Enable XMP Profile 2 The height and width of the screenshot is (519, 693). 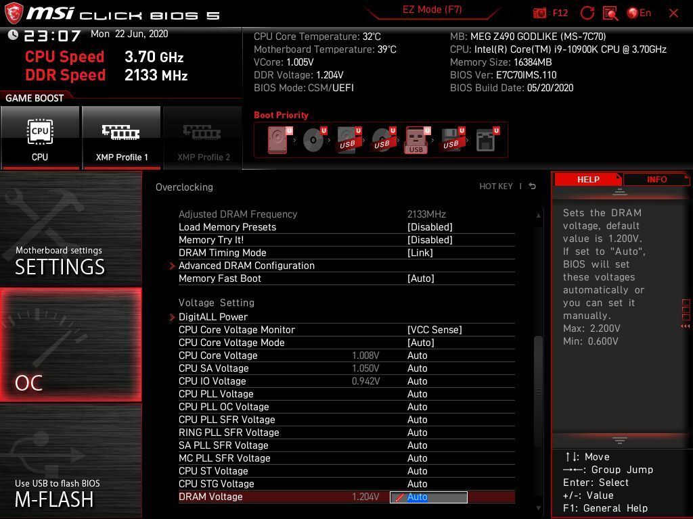(203, 138)
